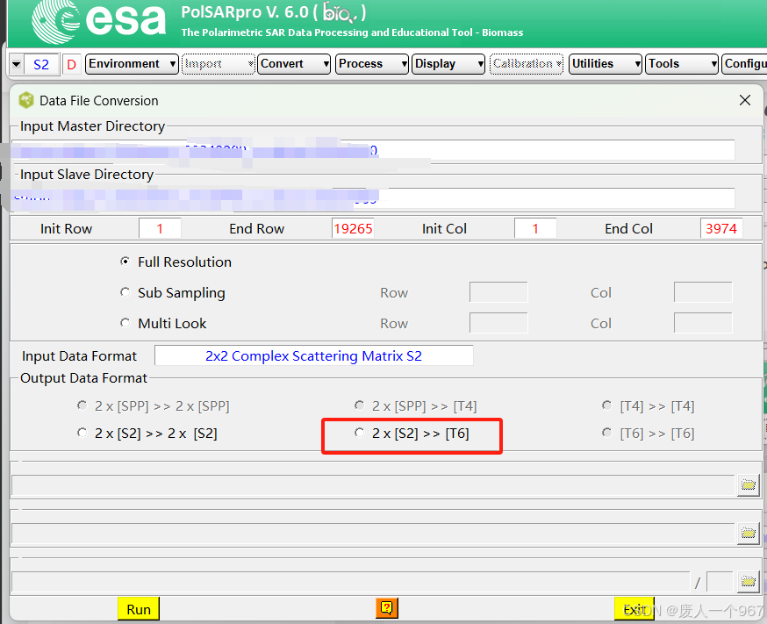Choose [T6] >> [T6] output format
The width and height of the screenshot is (767, 624).
(x=607, y=433)
